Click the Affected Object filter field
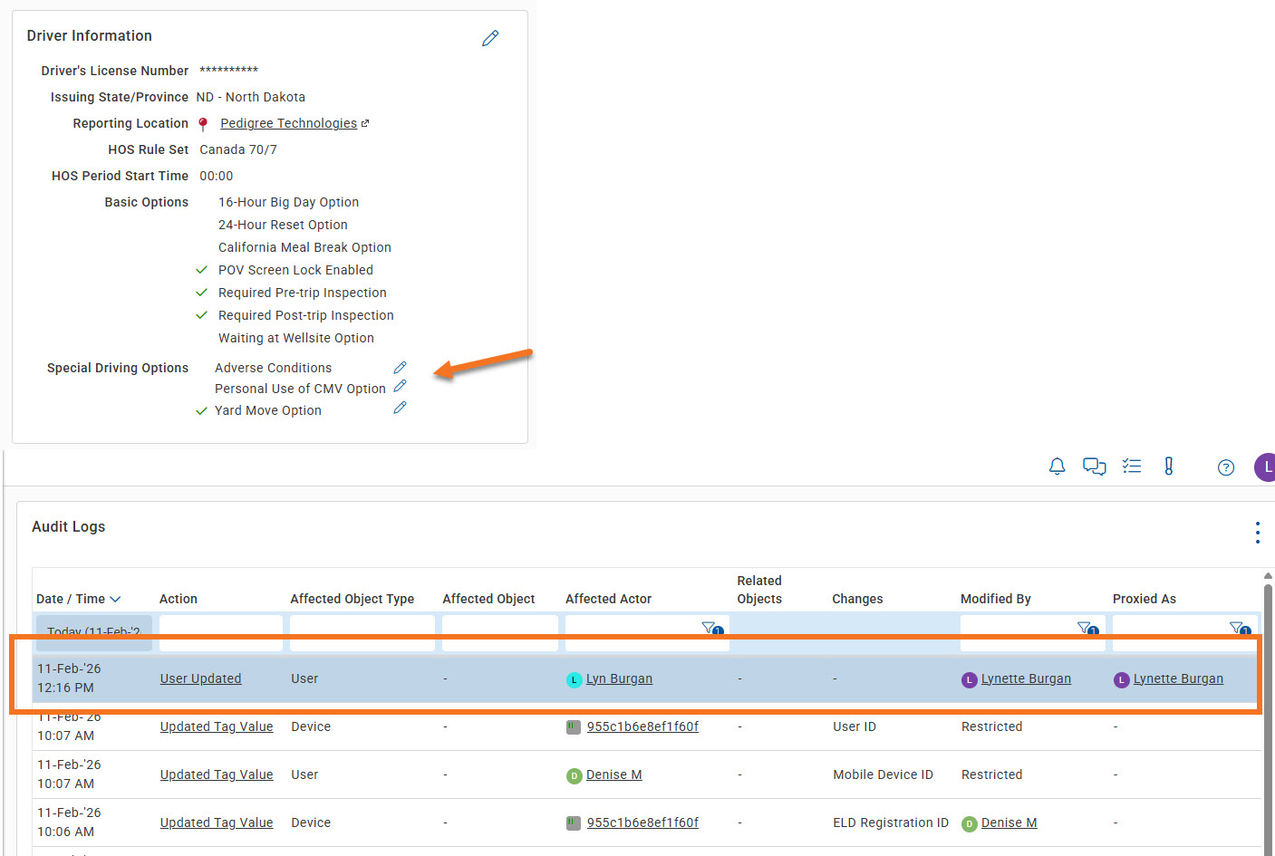This screenshot has height=856, width=1275. (500, 632)
